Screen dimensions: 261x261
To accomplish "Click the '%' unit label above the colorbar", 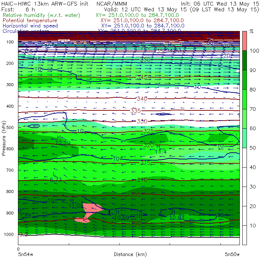I will pyautogui.click(x=251, y=31).
